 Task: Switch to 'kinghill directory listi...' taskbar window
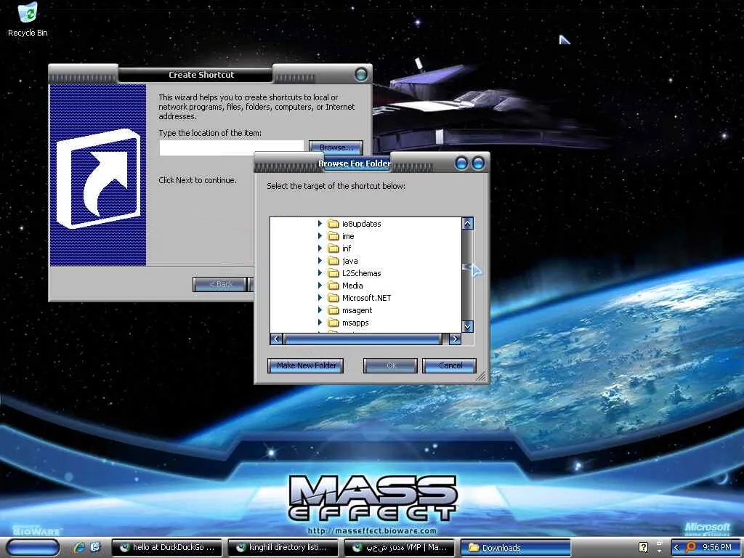(x=283, y=548)
